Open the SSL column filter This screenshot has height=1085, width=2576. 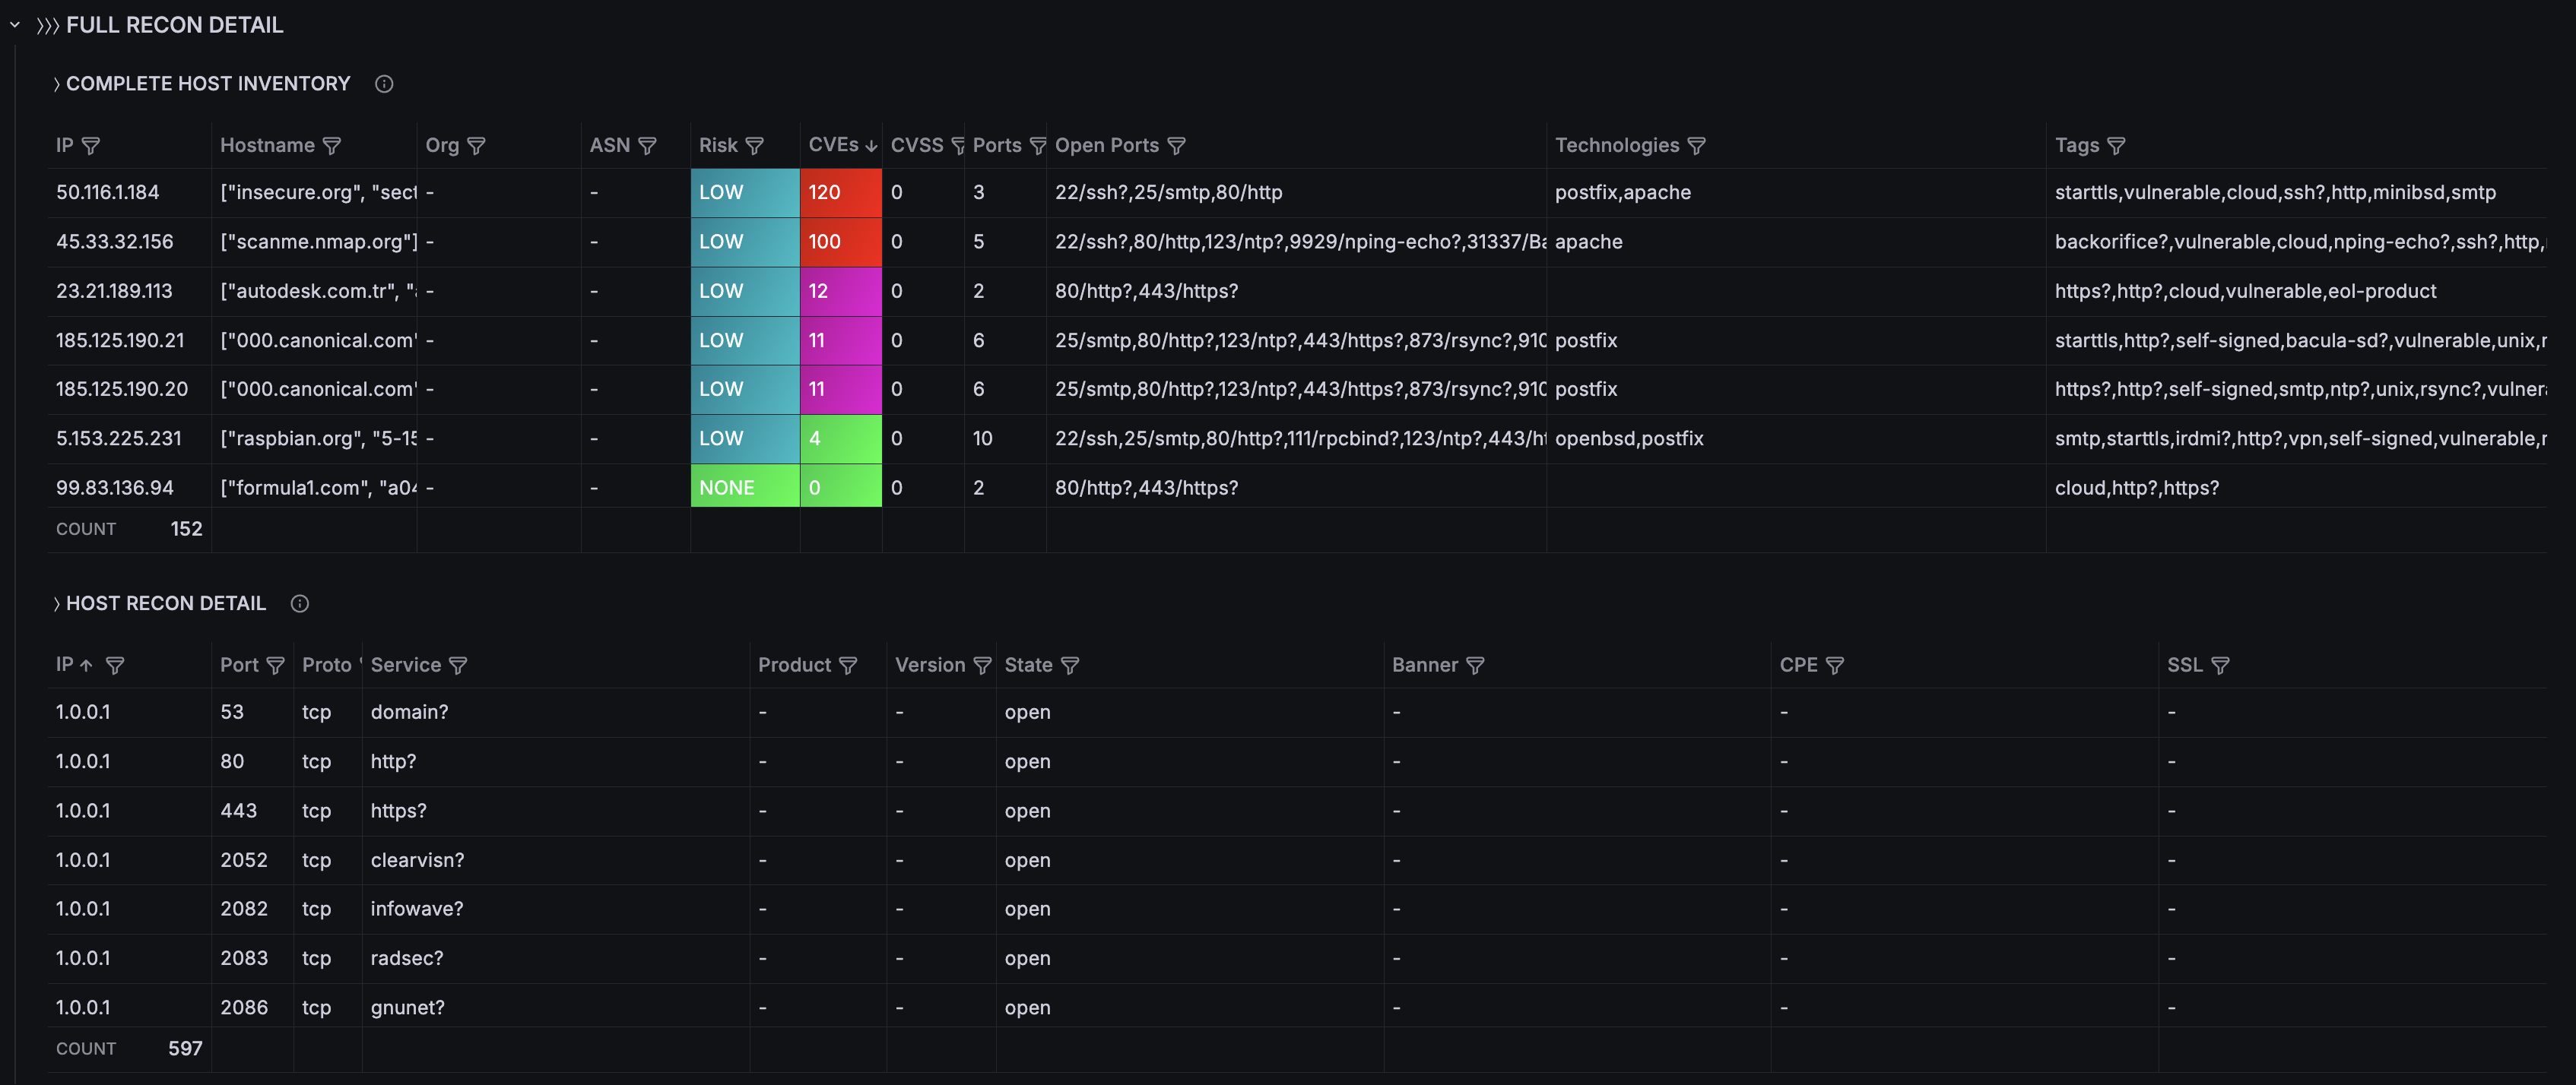click(2220, 666)
